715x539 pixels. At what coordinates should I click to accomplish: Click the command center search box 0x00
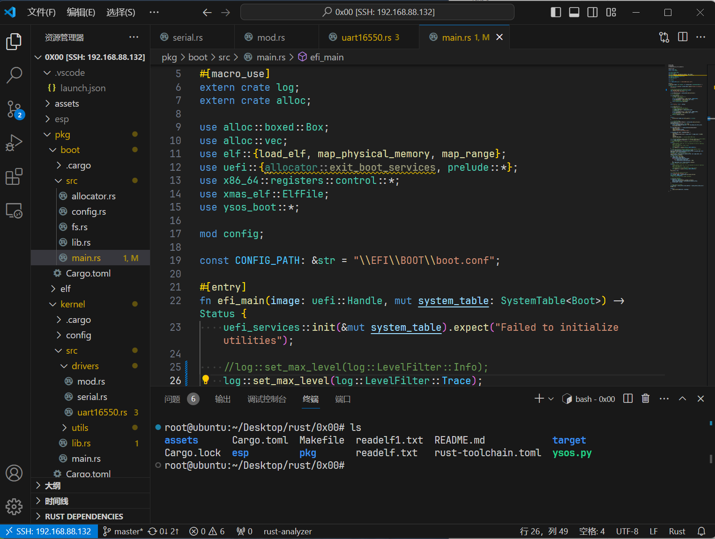[x=377, y=12]
